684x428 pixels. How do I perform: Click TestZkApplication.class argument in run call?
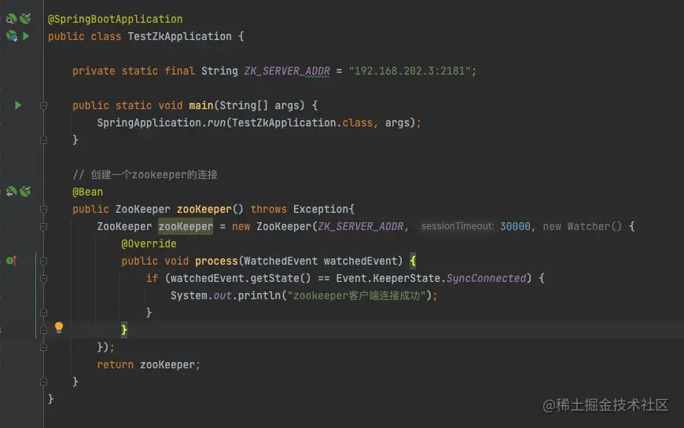point(303,123)
